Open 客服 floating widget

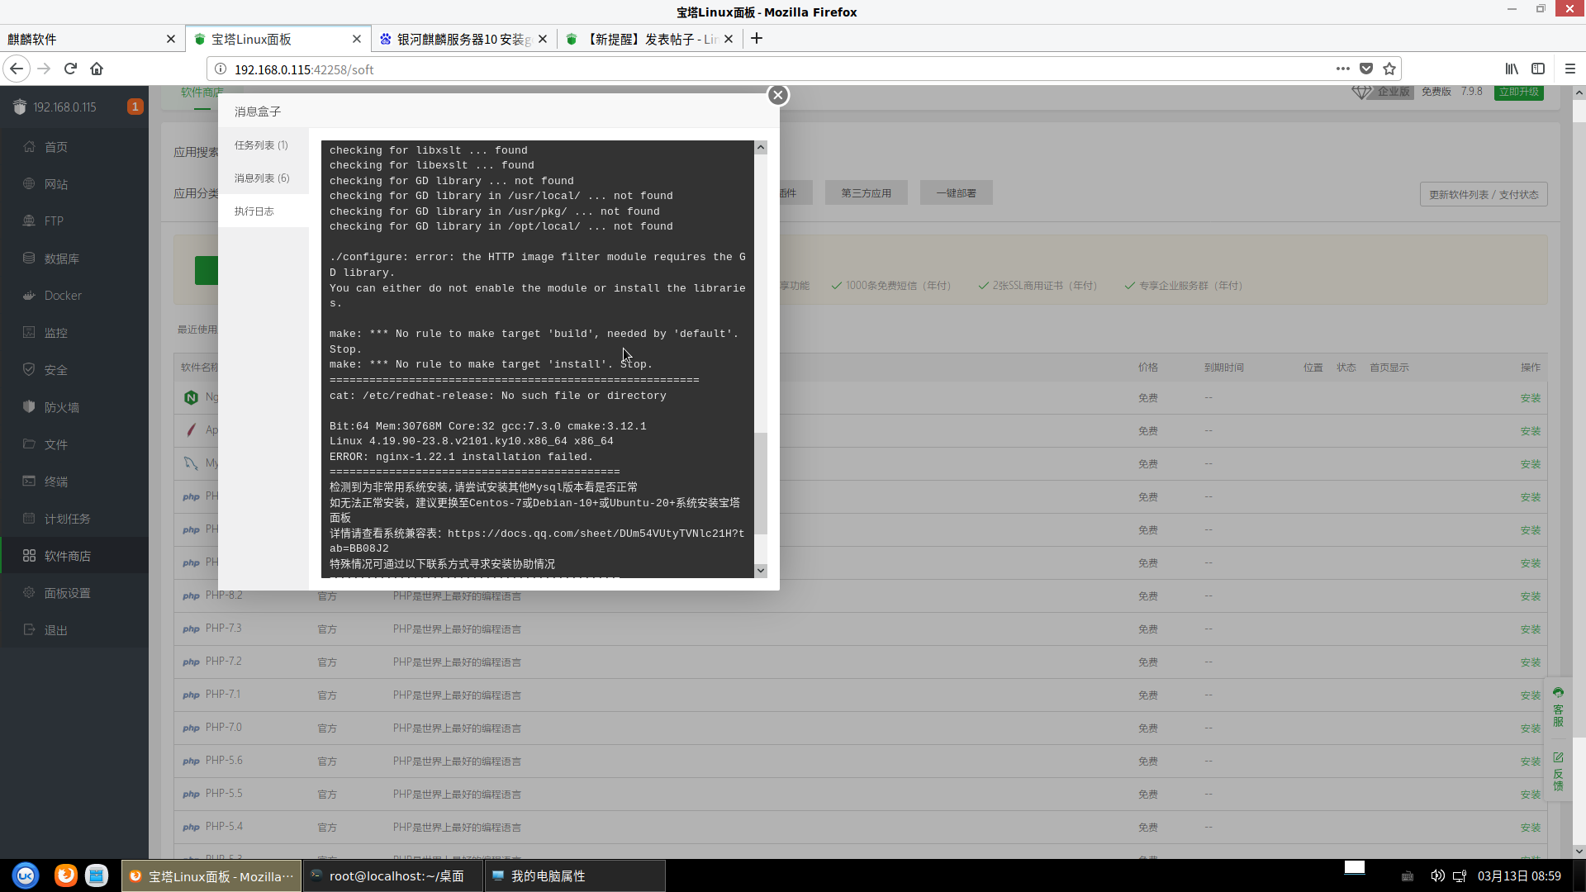click(x=1558, y=707)
